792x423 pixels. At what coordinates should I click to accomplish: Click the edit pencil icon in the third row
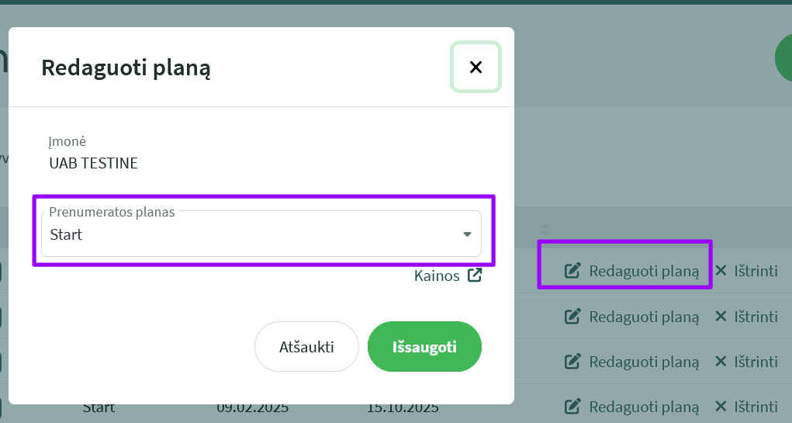point(572,362)
